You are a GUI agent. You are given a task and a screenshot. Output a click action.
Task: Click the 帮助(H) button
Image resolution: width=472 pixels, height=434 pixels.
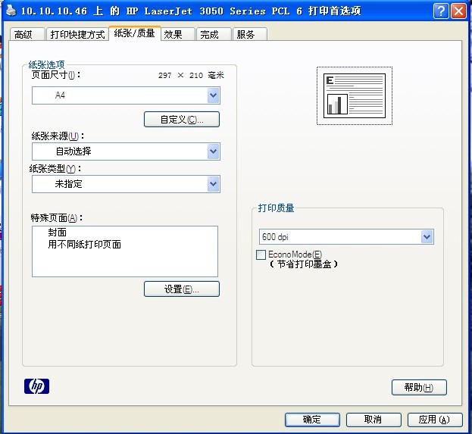point(419,387)
